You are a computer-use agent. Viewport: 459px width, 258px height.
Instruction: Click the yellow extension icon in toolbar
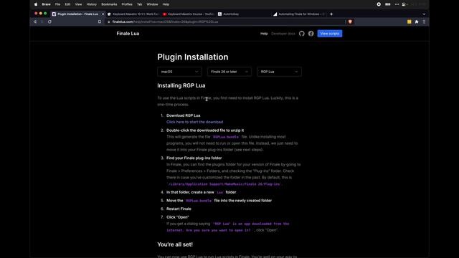(x=410, y=21)
